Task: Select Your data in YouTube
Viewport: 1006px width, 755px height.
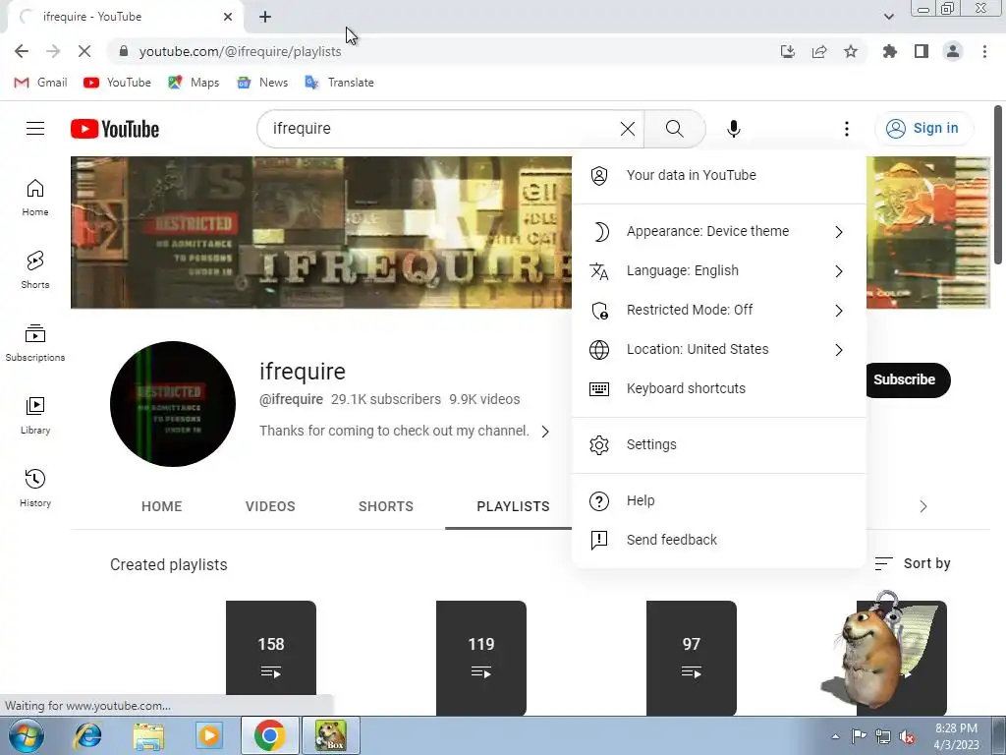Action: coord(718,175)
